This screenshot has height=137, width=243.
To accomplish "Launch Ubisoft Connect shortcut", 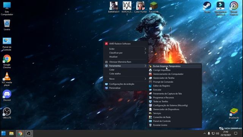I will coord(234,8).
